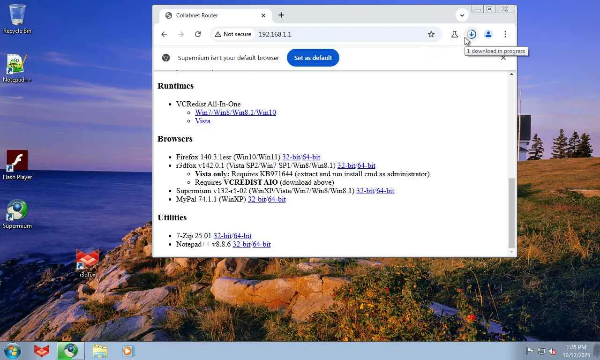Download r3dfox v142.0.1 64-bit
Screen dimensions: 600x360
pyautogui.click(x=367, y=165)
